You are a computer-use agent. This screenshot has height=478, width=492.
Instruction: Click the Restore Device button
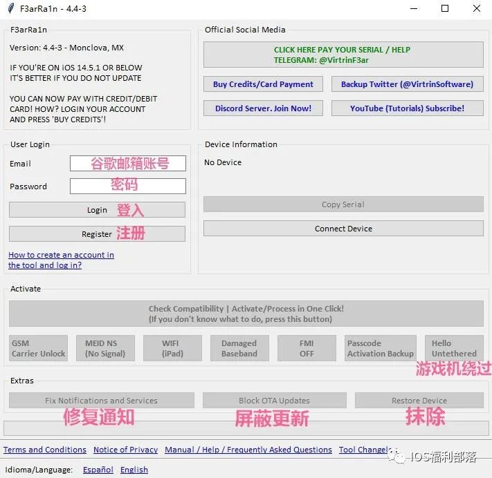tap(419, 400)
